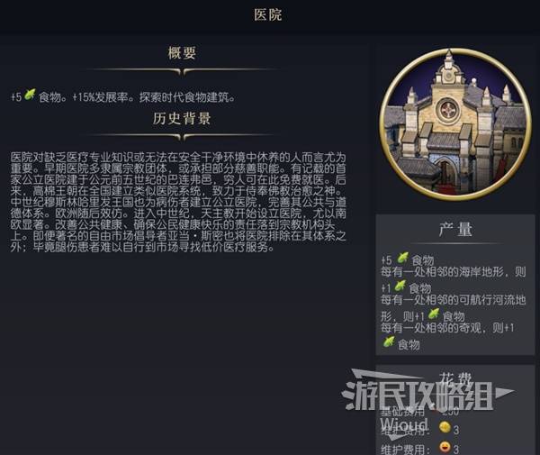Screen dimensions: 540x455
Task: Select the circular hospital building portrait
Action: click(x=455, y=124)
